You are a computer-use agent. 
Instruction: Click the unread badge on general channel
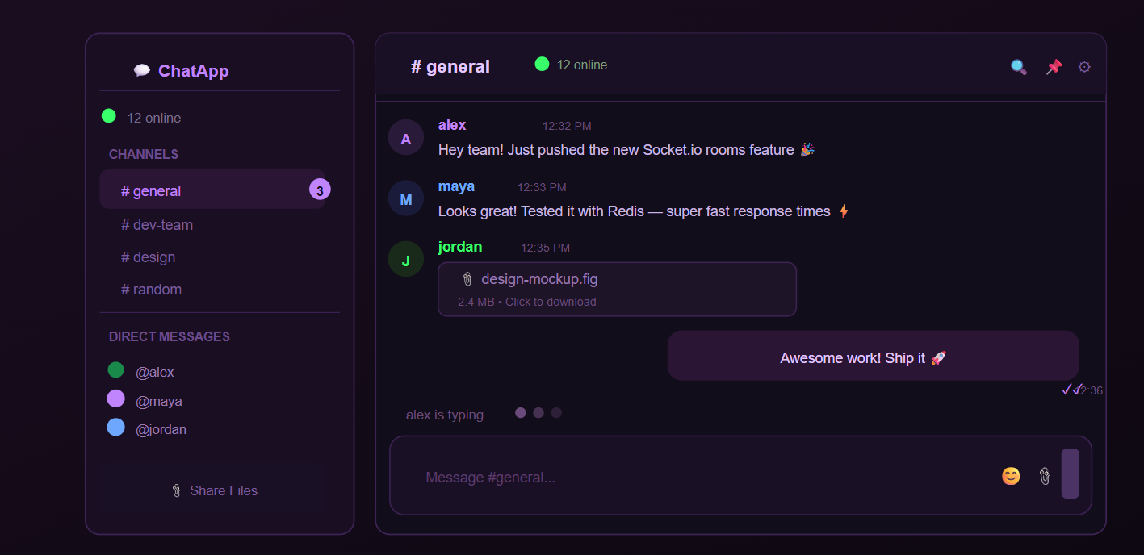point(320,190)
